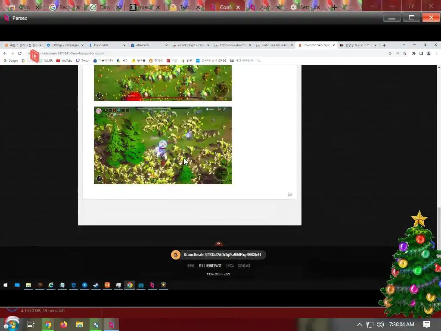Open local Windows Start orb with Santa hat
Viewport: 441px width, 331px height.
point(11,324)
